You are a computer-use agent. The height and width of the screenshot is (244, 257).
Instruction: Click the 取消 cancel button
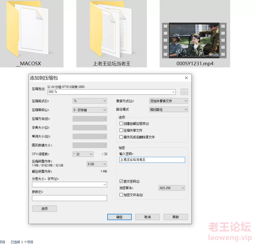point(147,217)
